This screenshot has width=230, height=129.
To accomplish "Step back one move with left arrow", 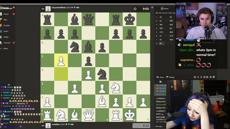I will [x=198, y=77].
